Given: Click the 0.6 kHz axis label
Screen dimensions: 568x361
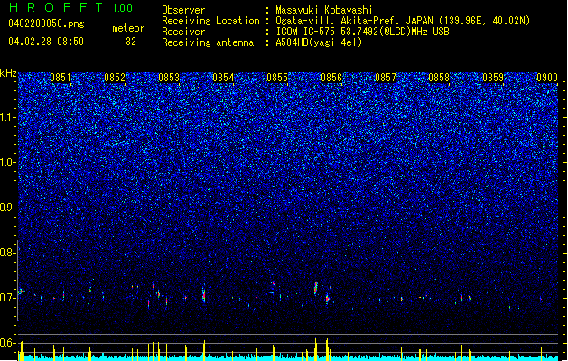Looking at the screenshot, I should point(7,343).
